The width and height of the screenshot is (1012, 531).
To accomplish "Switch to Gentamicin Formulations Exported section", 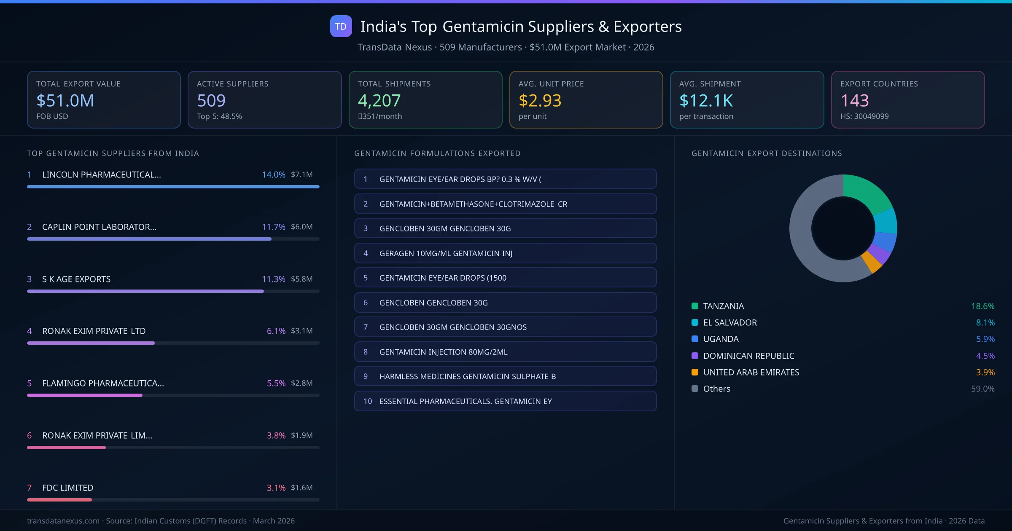I will click(x=438, y=153).
